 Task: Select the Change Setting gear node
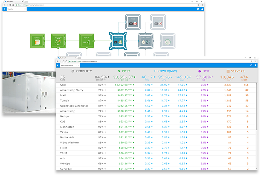click(145, 41)
